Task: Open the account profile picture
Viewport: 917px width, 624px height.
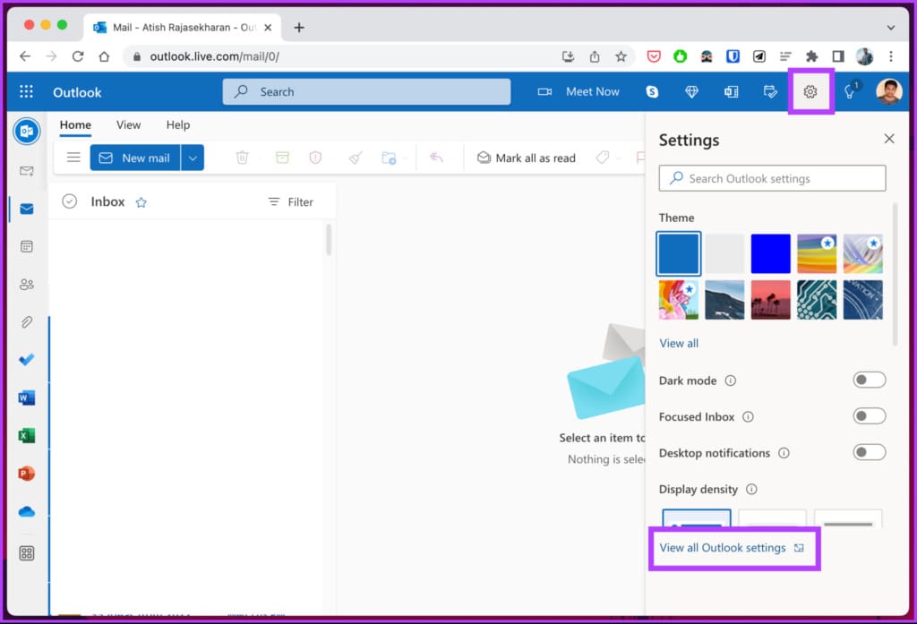Action: click(888, 92)
